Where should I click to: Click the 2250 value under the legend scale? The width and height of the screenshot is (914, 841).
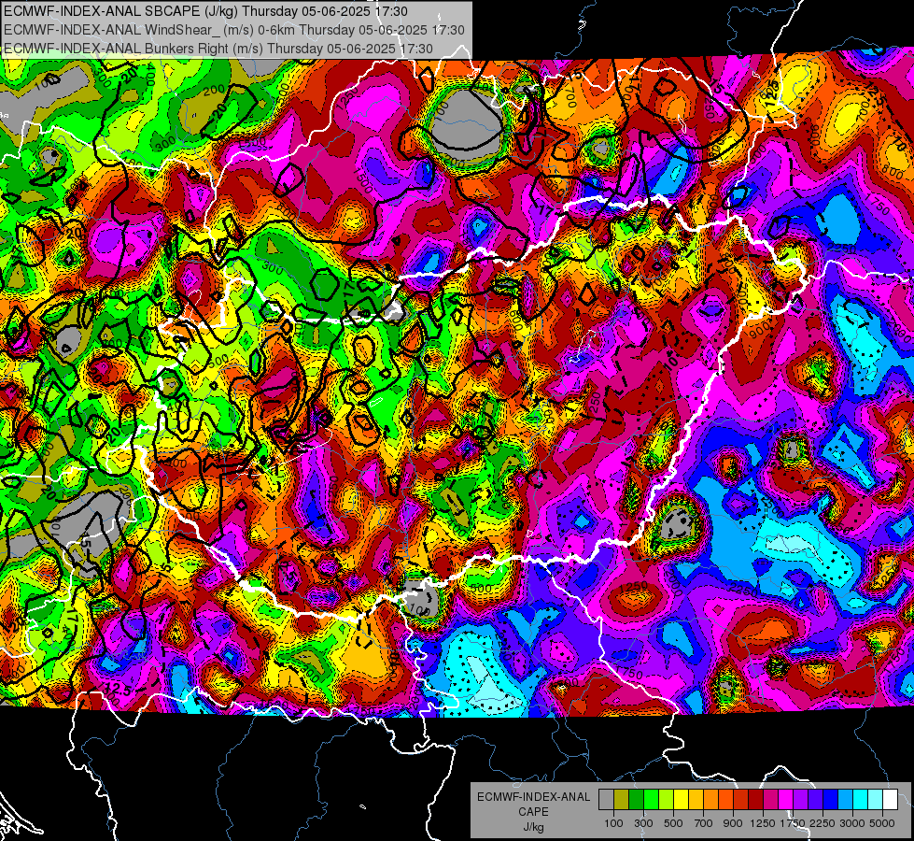click(x=823, y=823)
